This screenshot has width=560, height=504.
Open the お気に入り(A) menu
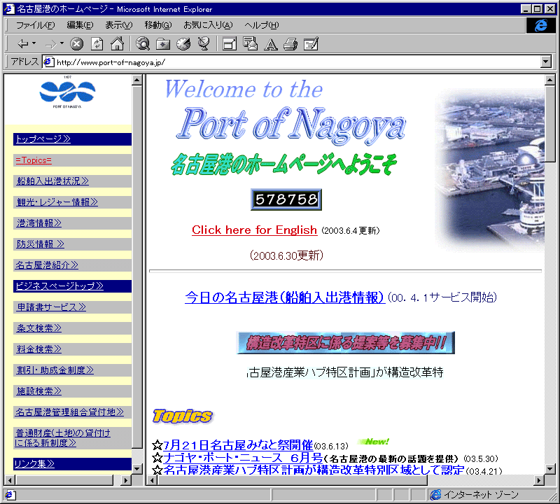[208, 25]
